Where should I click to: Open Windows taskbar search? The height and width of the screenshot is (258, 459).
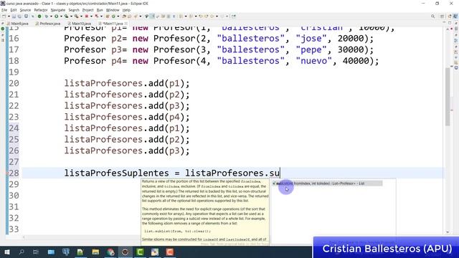click(x=22, y=252)
